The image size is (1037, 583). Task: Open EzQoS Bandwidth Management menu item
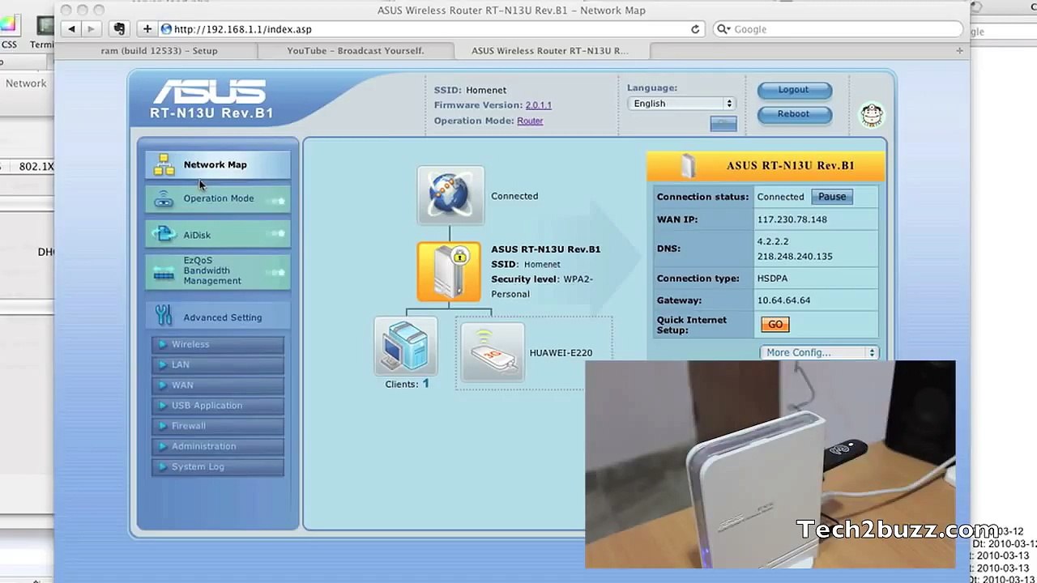coord(217,271)
